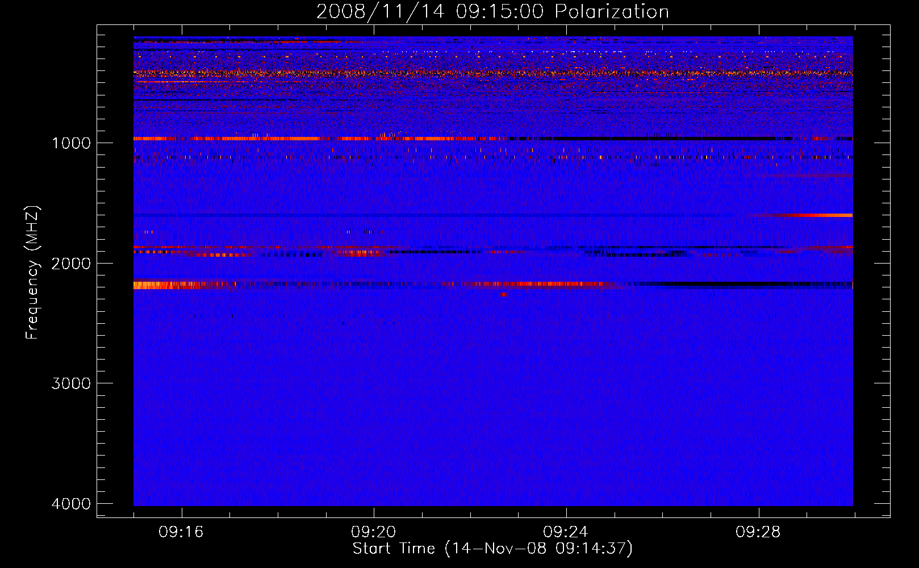This screenshot has width=919, height=568.
Task: Click the bright yellow emission band near 2200 MHz at start
Action: coord(170,285)
